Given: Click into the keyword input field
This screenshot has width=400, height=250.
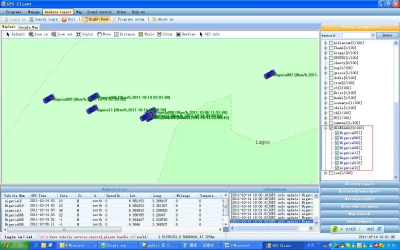Looking at the screenshot, I should [x=356, y=35].
